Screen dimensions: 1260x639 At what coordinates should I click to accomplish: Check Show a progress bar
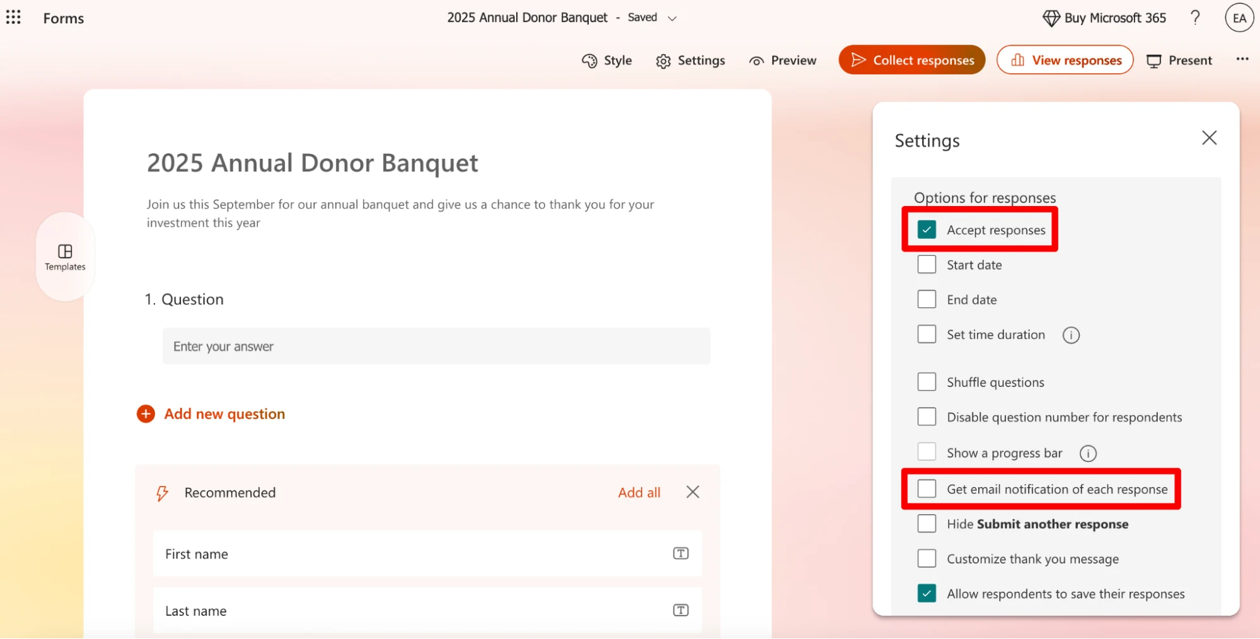tap(927, 452)
